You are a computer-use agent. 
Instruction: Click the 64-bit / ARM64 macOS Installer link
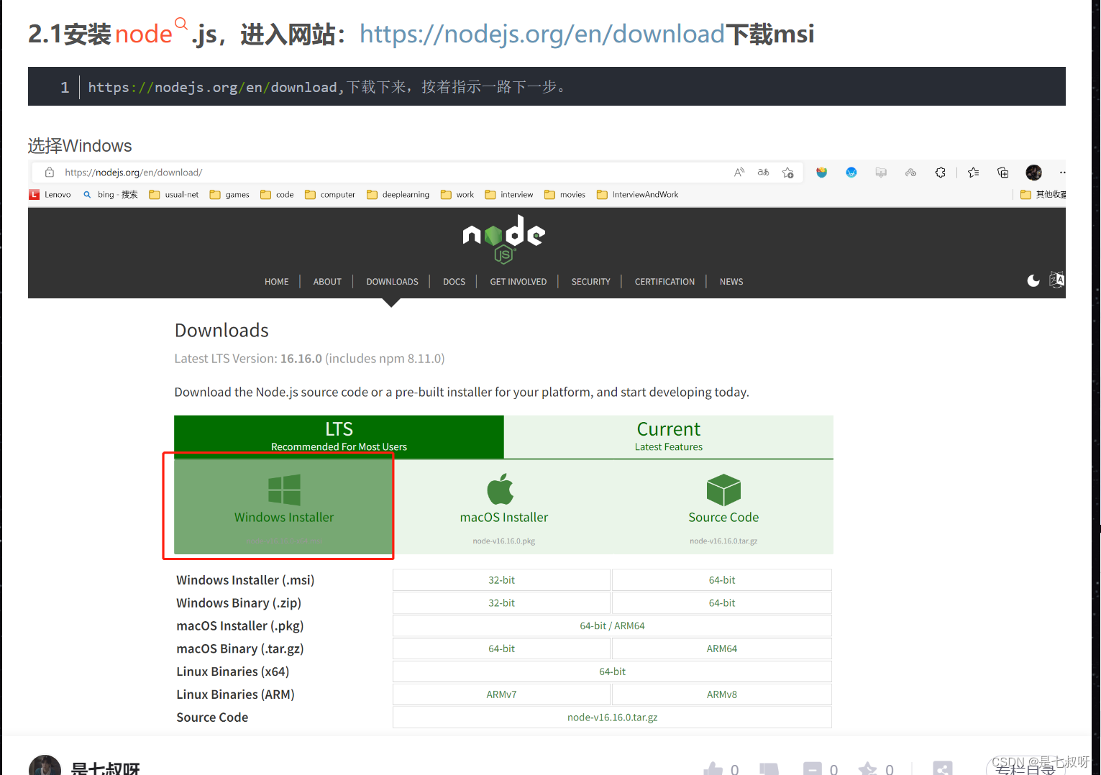click(612, 626)
